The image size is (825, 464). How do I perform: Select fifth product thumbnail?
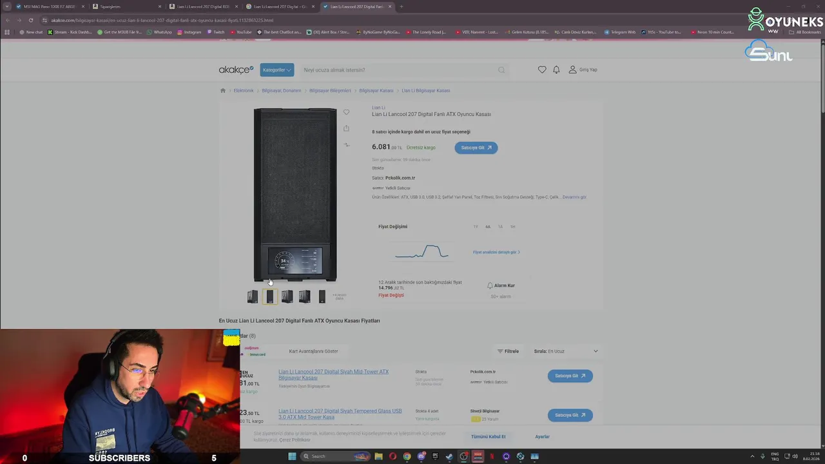322,296
